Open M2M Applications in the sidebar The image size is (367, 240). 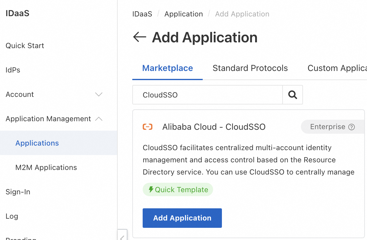[46, 168]
